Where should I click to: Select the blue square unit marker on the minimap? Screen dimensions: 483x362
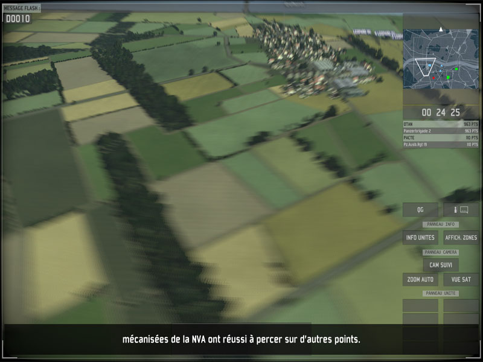pyautogui.click(x=430, y=66)
